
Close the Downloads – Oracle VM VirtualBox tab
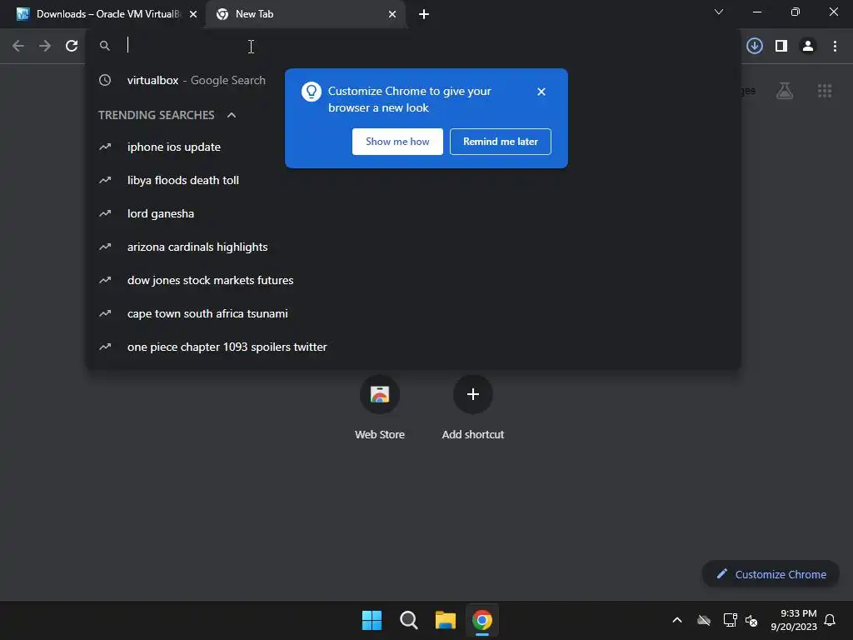click(x=192, y=14)
